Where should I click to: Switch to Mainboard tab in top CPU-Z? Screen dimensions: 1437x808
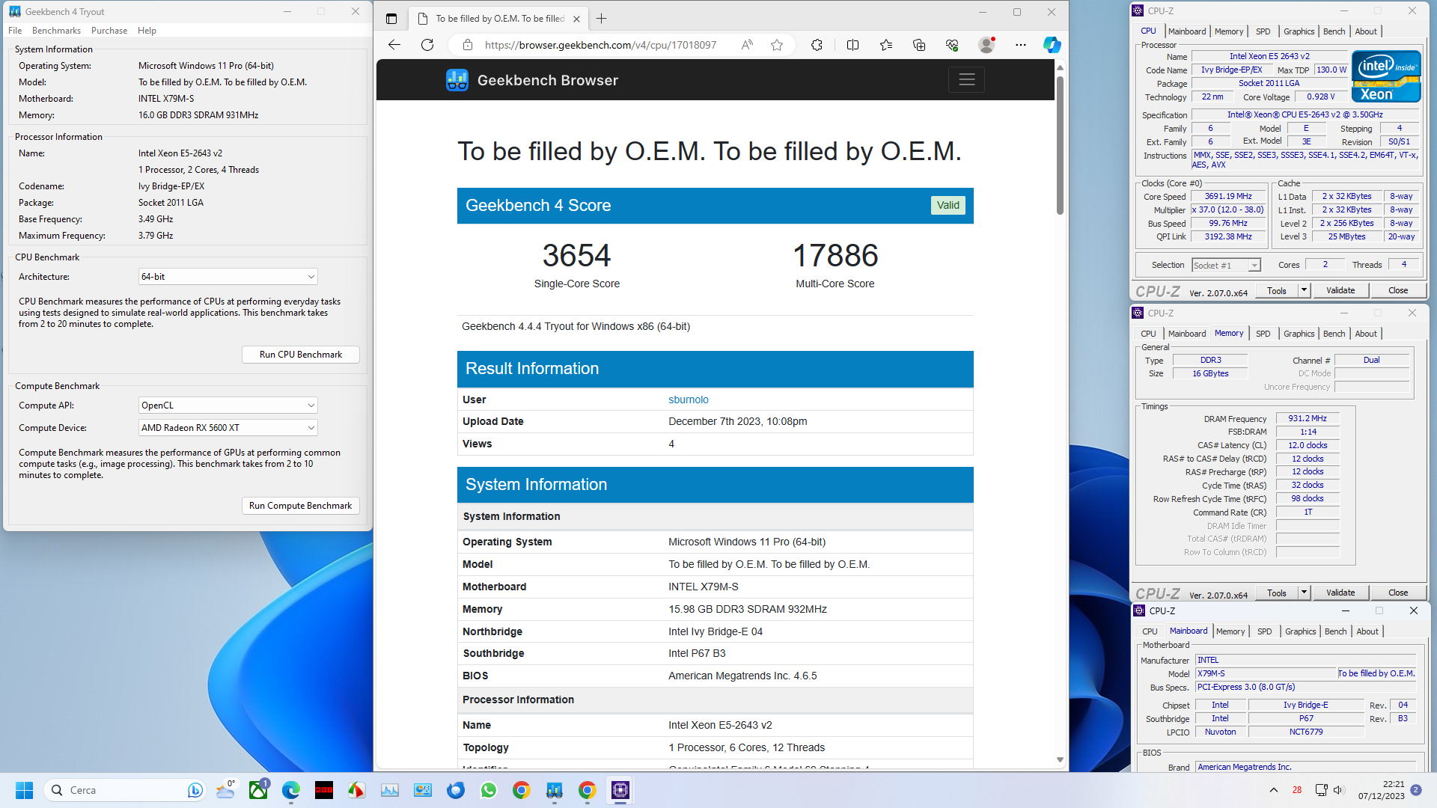click(1186, 31)
